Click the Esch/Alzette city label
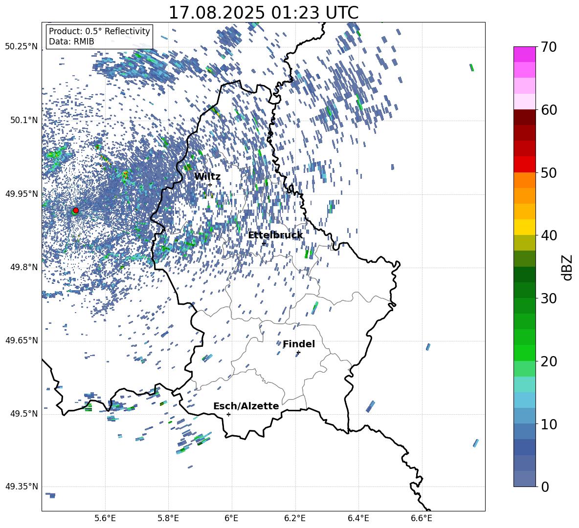The height and width of the screenshot is (528, 579). click(246, 406)
